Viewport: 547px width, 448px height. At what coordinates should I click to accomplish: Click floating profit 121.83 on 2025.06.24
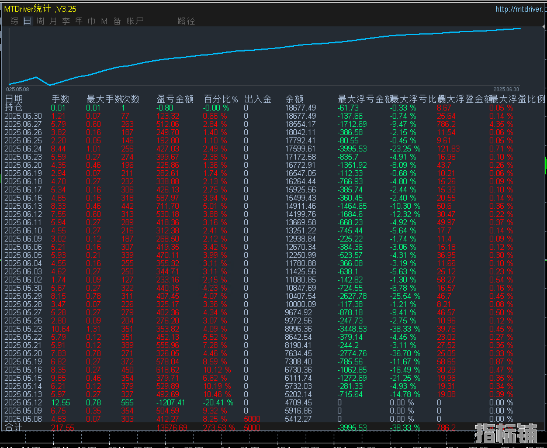[x=448, y=149]
